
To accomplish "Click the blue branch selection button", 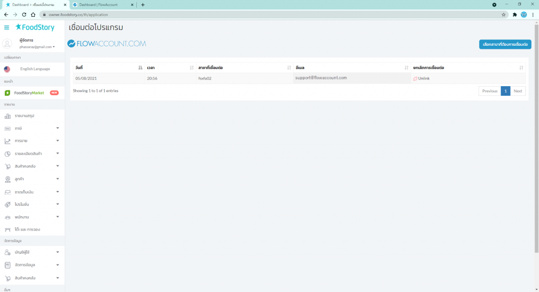I will coord(505,44).
